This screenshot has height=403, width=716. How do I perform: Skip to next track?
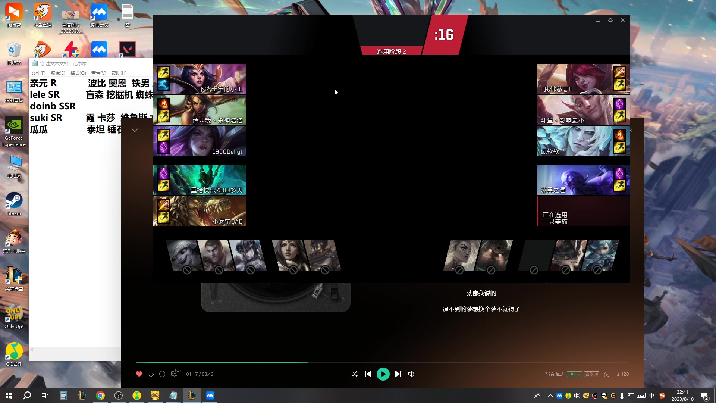(398, 374)
